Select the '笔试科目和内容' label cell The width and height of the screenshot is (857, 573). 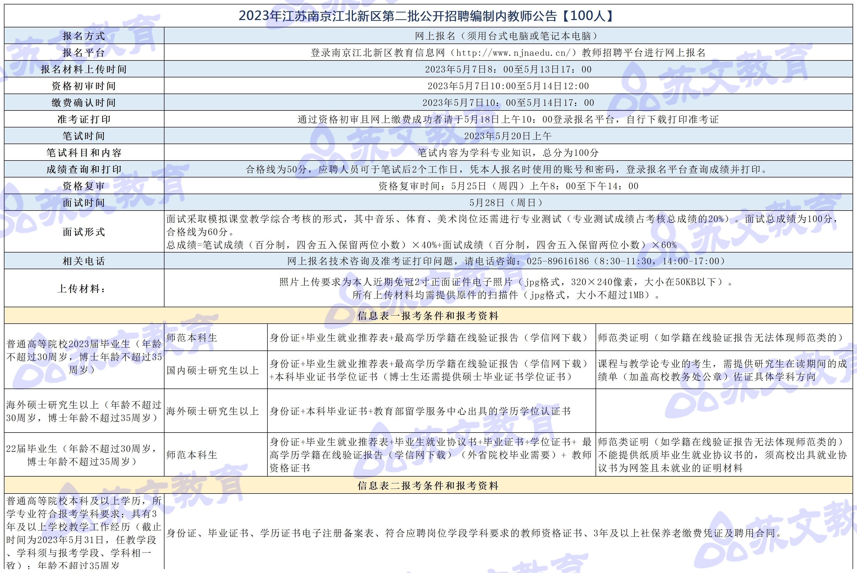pyautogui.click(x=84, y=152)
